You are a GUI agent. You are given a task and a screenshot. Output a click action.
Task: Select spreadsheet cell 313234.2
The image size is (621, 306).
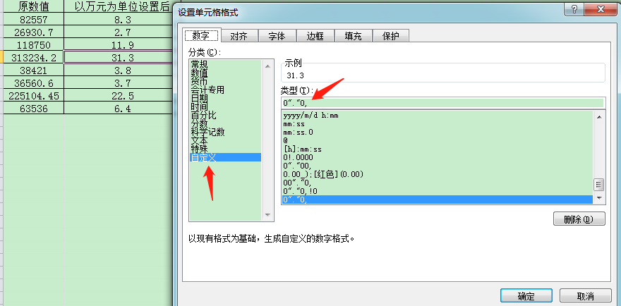(33, 58)
